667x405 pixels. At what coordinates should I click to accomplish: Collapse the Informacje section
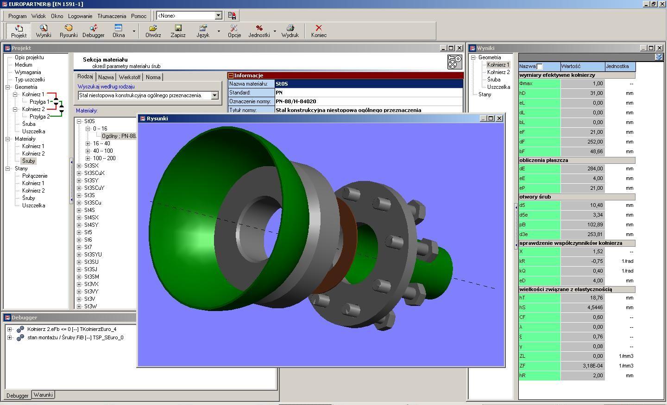pyautogui.click(x=231, y=75)
